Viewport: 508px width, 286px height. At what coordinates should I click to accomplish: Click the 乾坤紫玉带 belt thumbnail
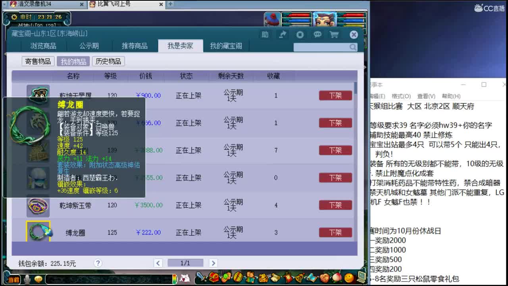38,205
